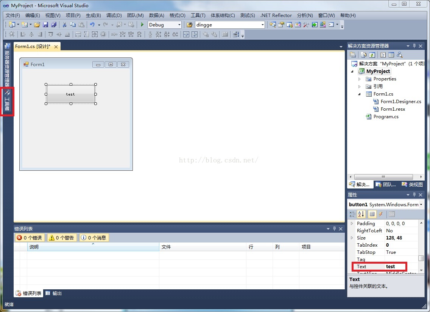Switch to the 输出 output tab

54,293
